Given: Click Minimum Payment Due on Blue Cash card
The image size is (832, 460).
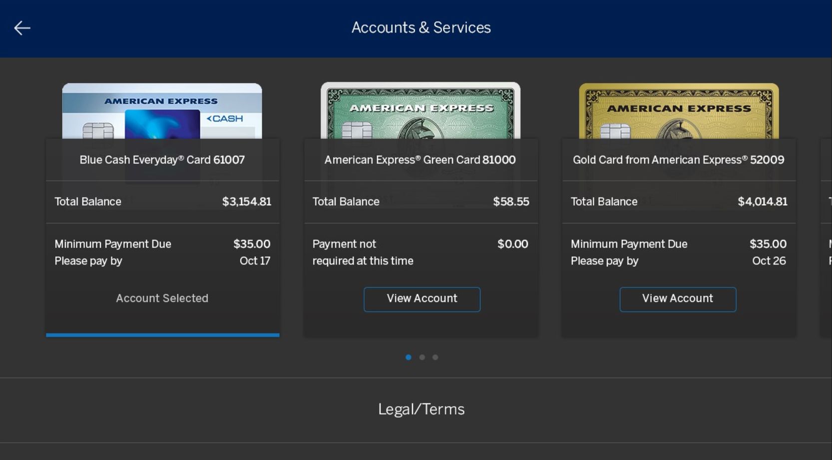Looking at the screenshot, I should [113, 244].
